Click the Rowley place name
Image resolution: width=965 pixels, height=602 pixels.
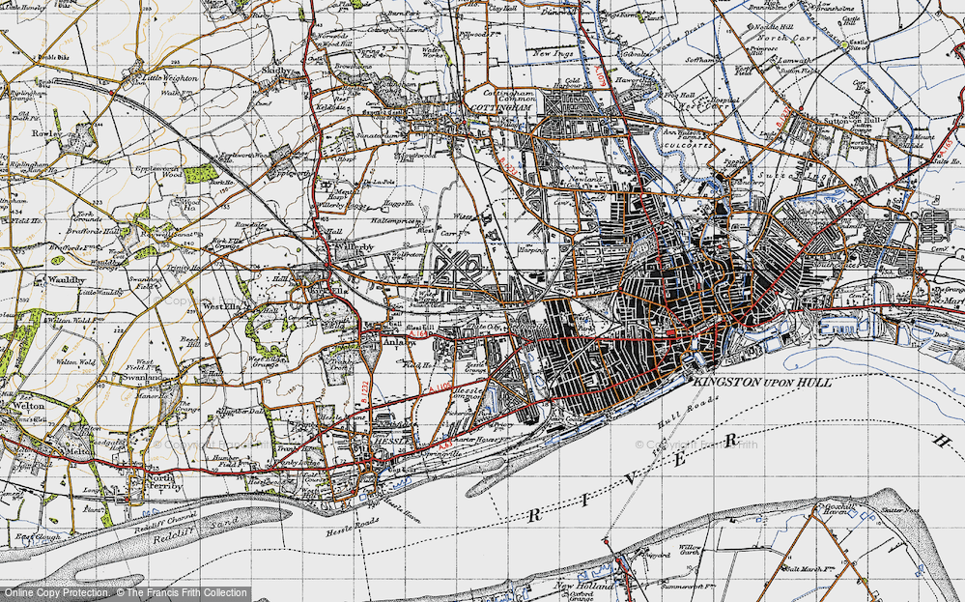(47, 133)
